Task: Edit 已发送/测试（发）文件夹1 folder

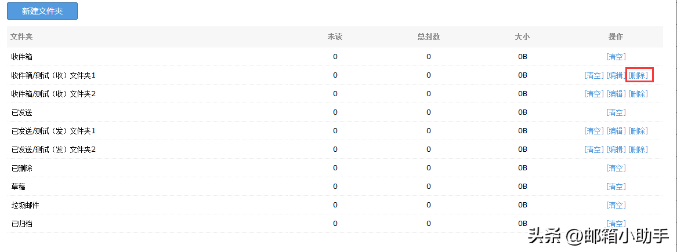Action: [x=616, y=131]
